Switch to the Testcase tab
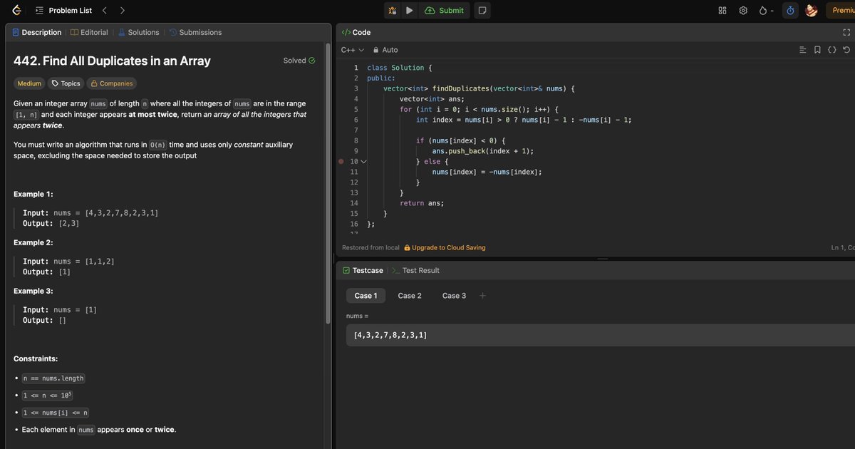 (363, 271)
